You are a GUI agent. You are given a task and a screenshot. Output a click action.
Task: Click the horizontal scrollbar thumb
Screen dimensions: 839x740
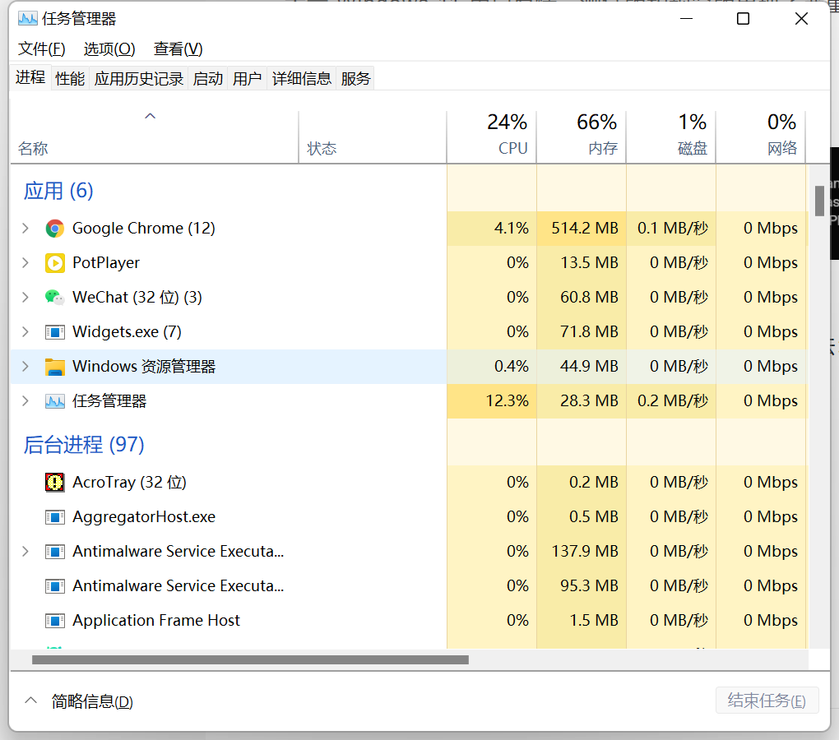pyautogui.click(x=250, y=660)
